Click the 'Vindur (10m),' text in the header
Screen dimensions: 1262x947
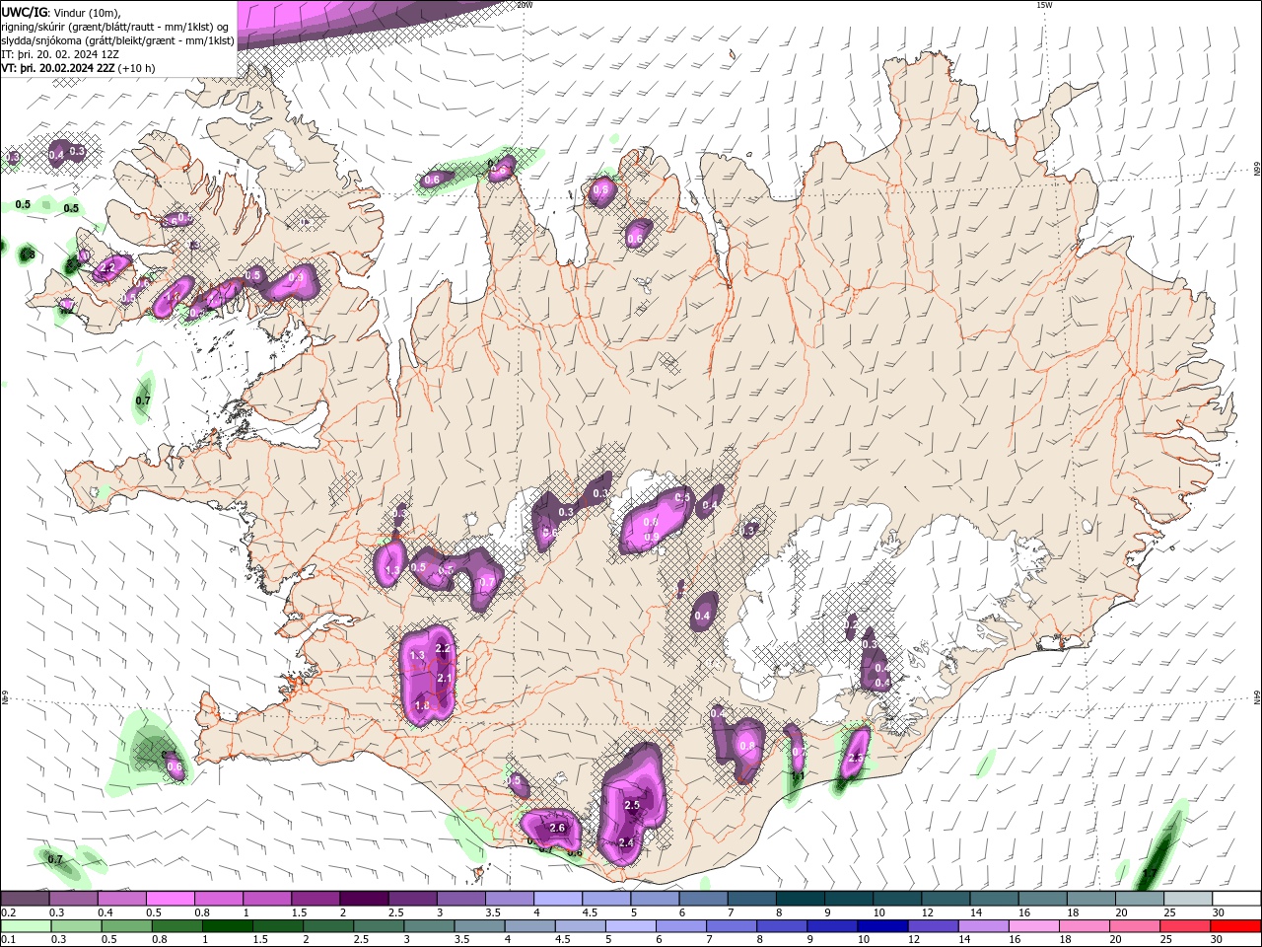86,12
